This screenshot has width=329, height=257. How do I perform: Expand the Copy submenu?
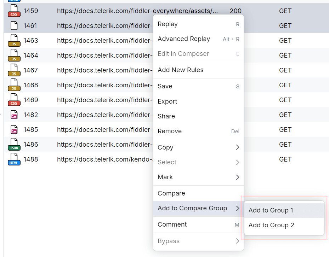(x=198, y=147)
